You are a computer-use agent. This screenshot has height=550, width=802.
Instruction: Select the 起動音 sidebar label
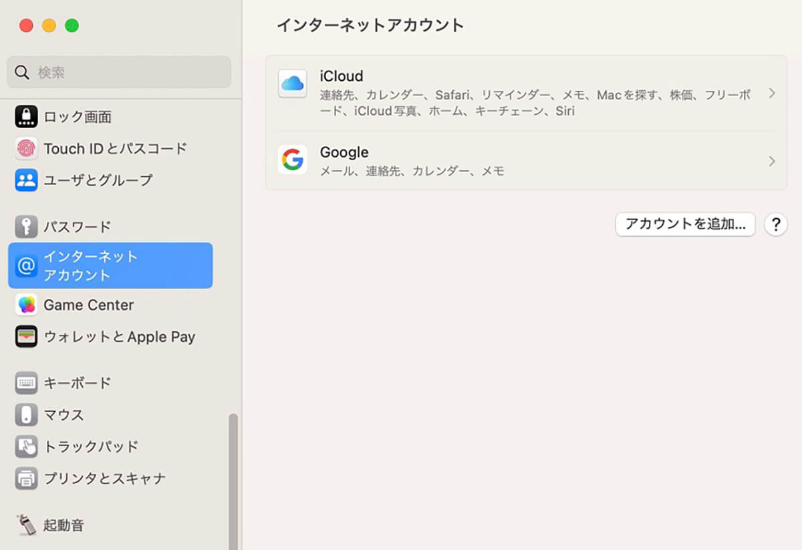tap(63, 525)
